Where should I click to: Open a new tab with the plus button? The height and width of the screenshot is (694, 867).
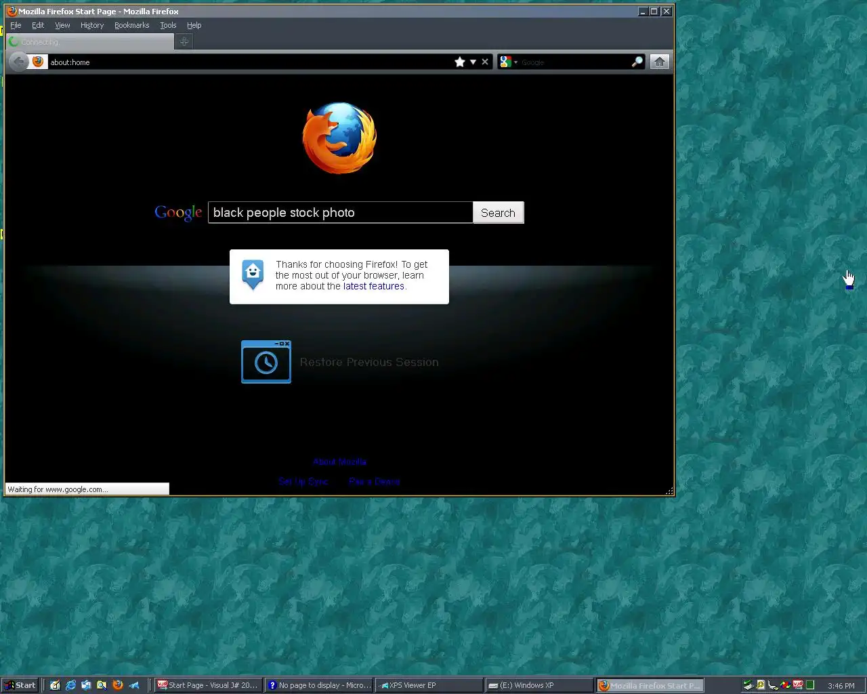pos(184,41)
